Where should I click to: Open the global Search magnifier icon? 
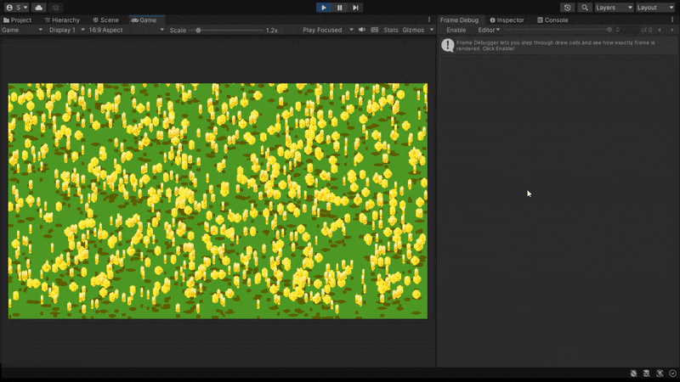point(585,8)
